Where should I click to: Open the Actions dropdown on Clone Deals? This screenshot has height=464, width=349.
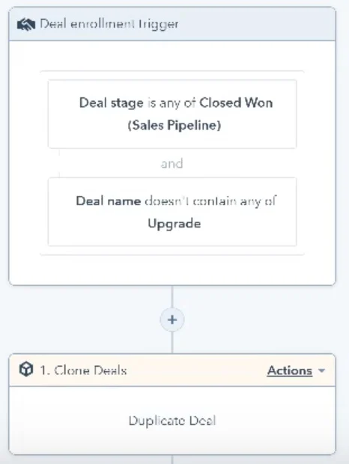pos(290,370)
